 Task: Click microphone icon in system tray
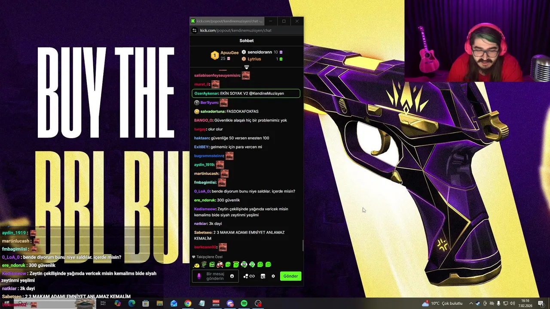pos(498,303)
